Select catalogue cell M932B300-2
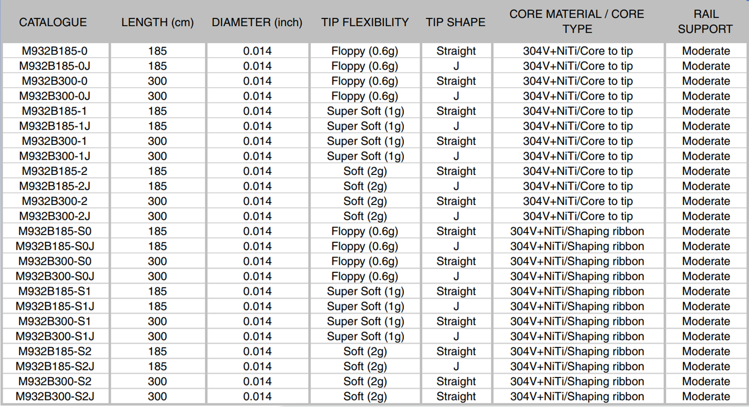This screenshot has height=407, width=749. click(x=55, y=201)
